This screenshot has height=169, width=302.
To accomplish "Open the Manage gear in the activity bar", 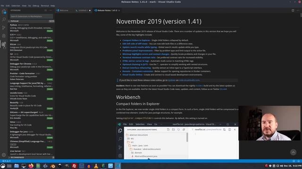I will [x=4, y=154].
